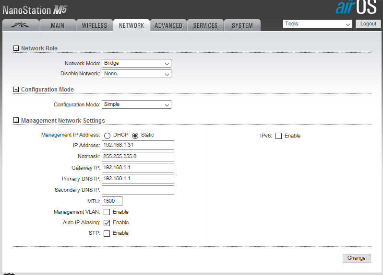Click the Logout button

[368, 24]
